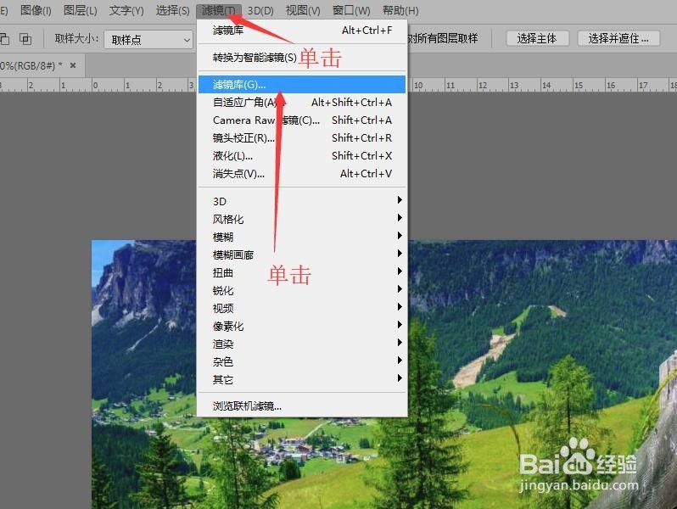Open the 选择(S) menu
Image resolution: width=677 pixels, height=509 pixels.
pyautogui.click(x=172, y=10)
